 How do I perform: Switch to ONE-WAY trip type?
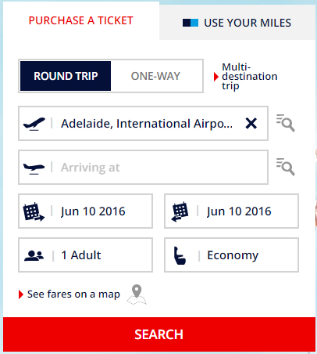point(155,76)
